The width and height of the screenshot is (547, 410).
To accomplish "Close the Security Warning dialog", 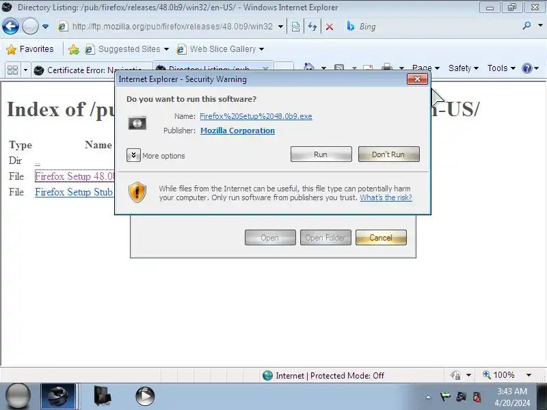I will click(417, 79).
